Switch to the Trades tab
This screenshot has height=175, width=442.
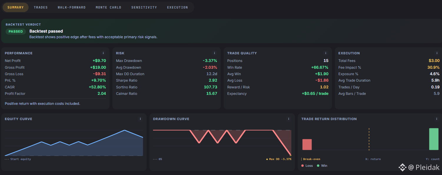tap(41, 7)
